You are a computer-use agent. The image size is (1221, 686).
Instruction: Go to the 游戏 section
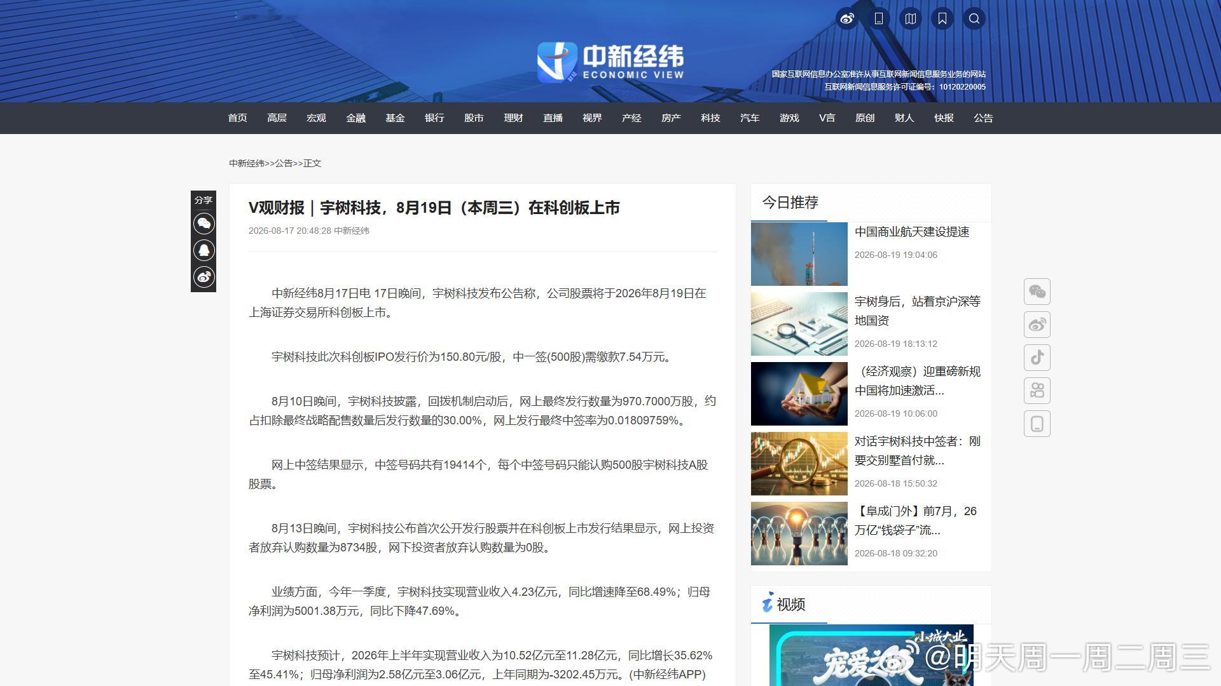[790, 118]
